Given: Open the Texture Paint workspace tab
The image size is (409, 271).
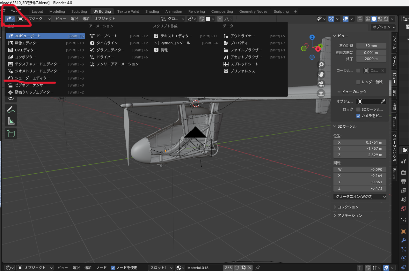Looking at the screenshot, I should pyautogui.click(x=128, y=11).
